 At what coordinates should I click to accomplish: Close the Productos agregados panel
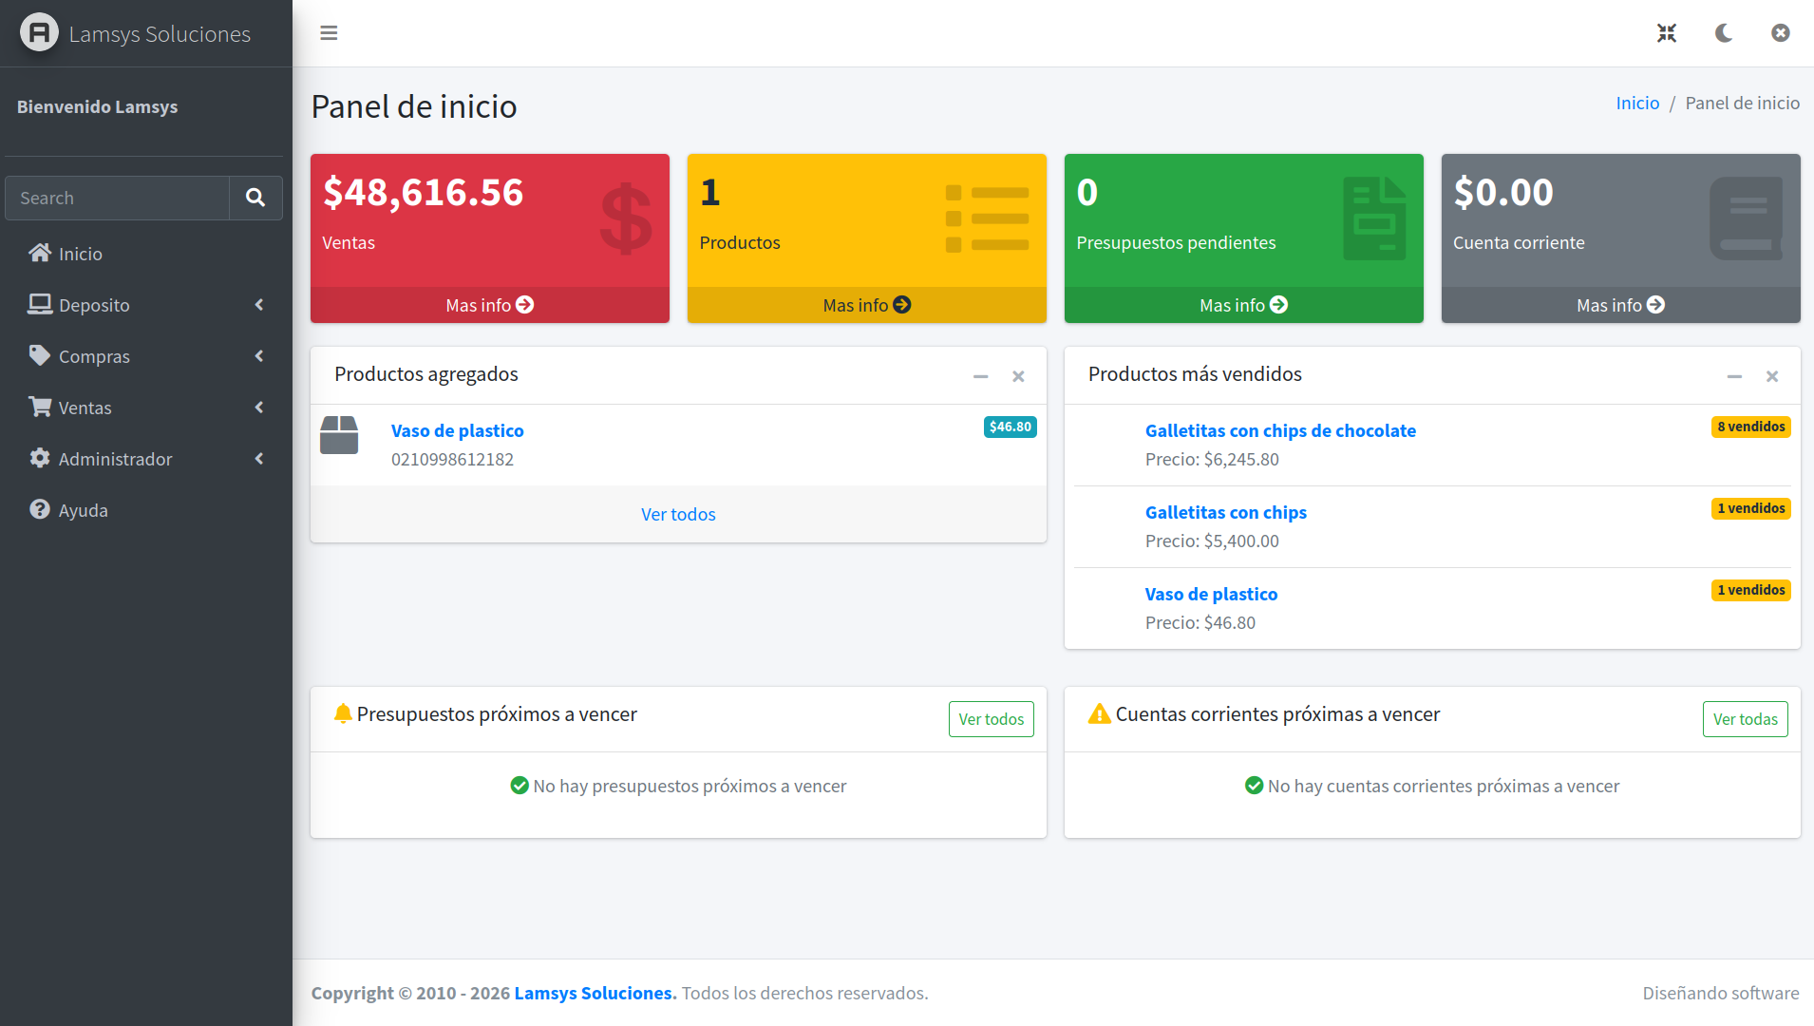[1018, 376]
